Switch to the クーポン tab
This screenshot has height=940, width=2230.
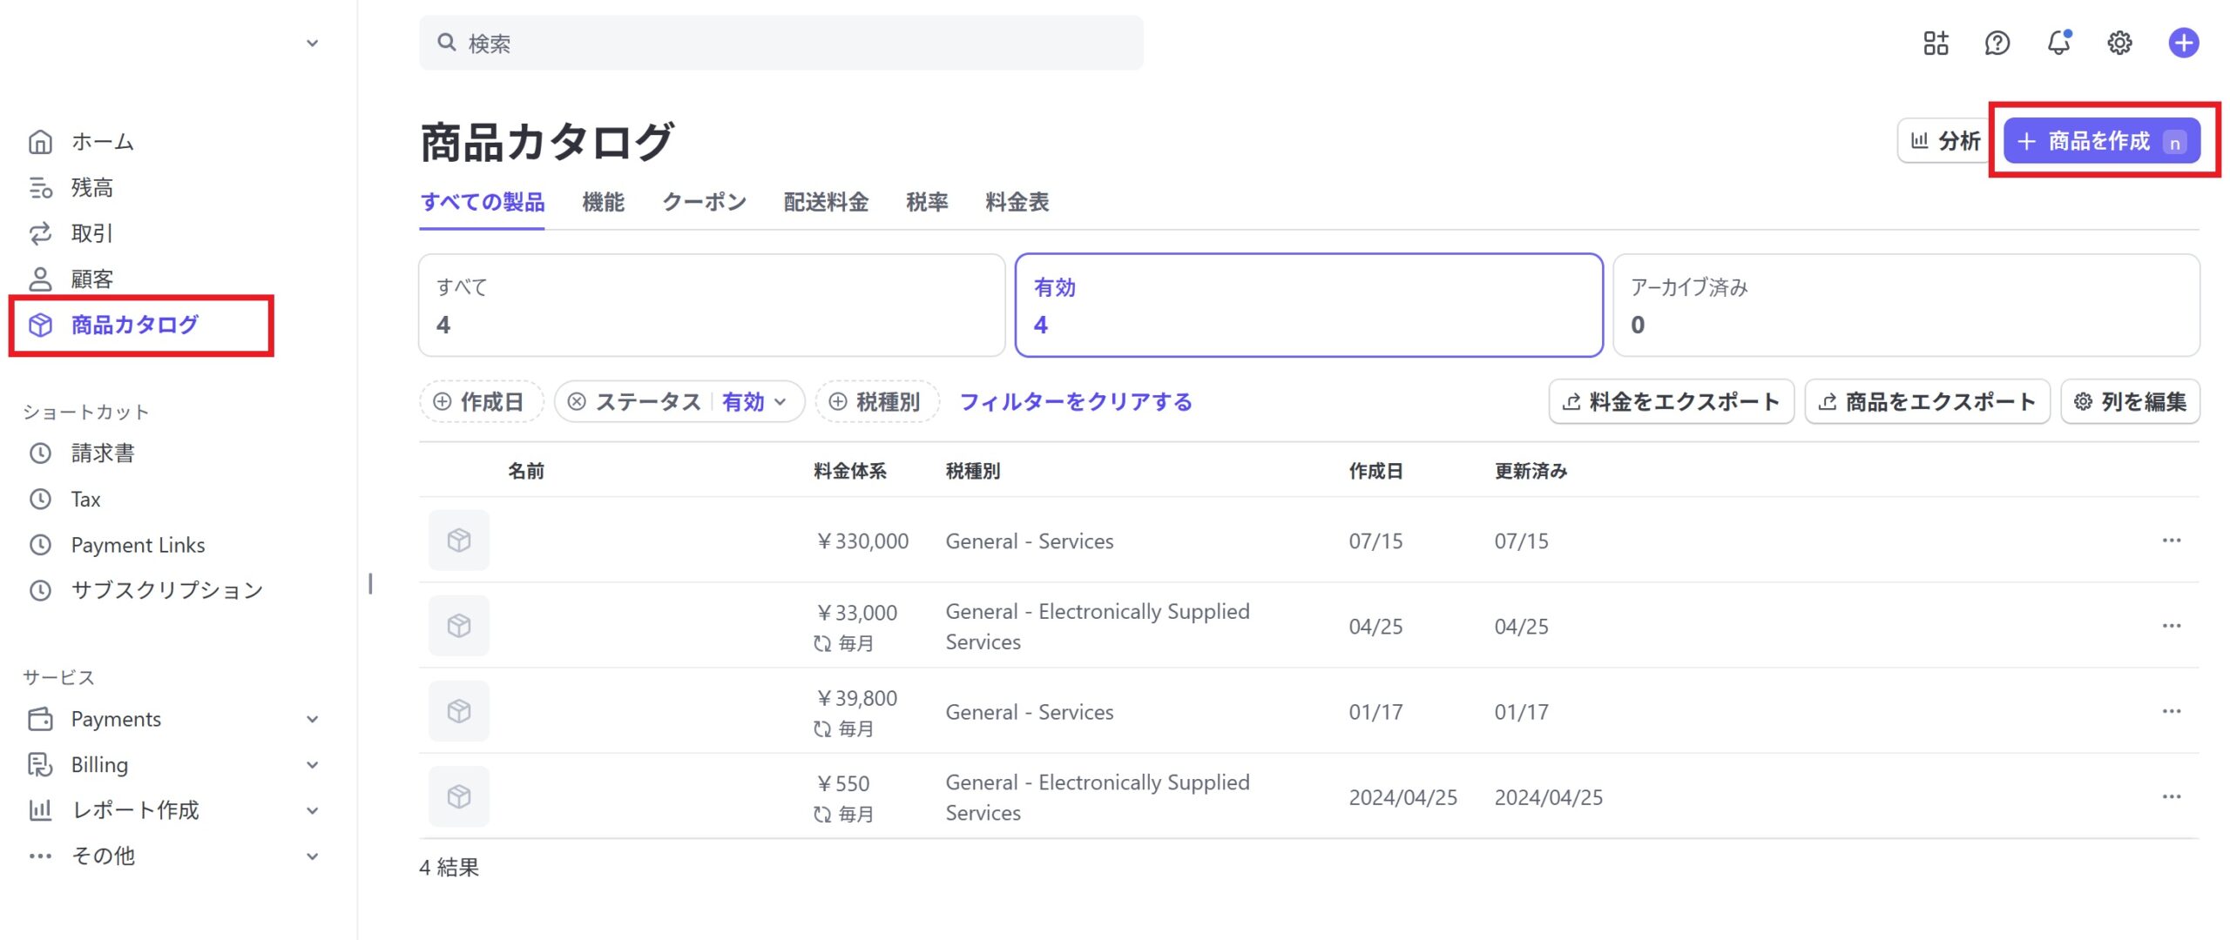[704, 203]
